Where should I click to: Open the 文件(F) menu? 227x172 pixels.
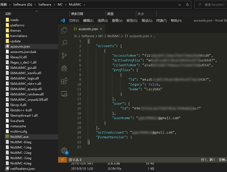click(74, 20)
